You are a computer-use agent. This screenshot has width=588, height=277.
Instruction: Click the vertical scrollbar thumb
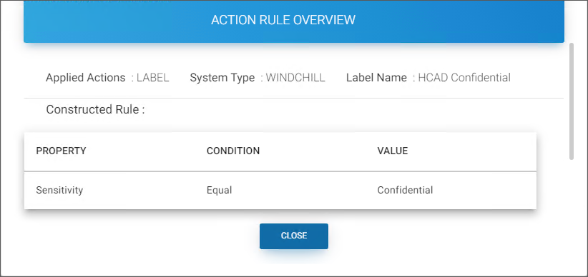coord(572,101)
